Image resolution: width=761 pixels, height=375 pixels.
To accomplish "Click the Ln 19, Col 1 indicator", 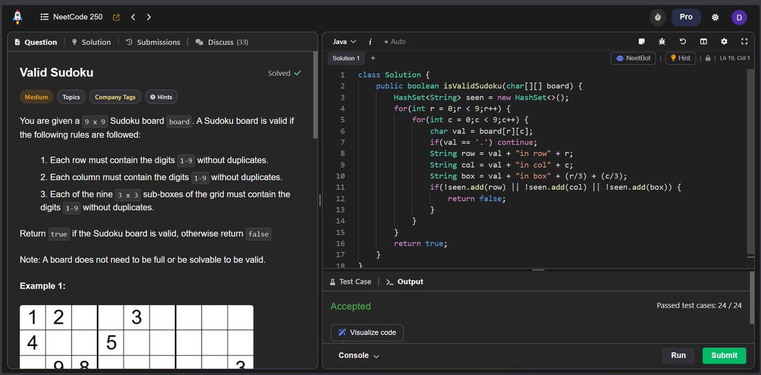I will click(x=734, y=58).
